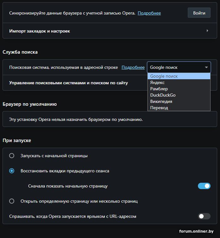This screenshot has height=238, width=220.
Task: Select Восстановить вкладки предыдущего сеанса radio button
Action: pos(12,171)
